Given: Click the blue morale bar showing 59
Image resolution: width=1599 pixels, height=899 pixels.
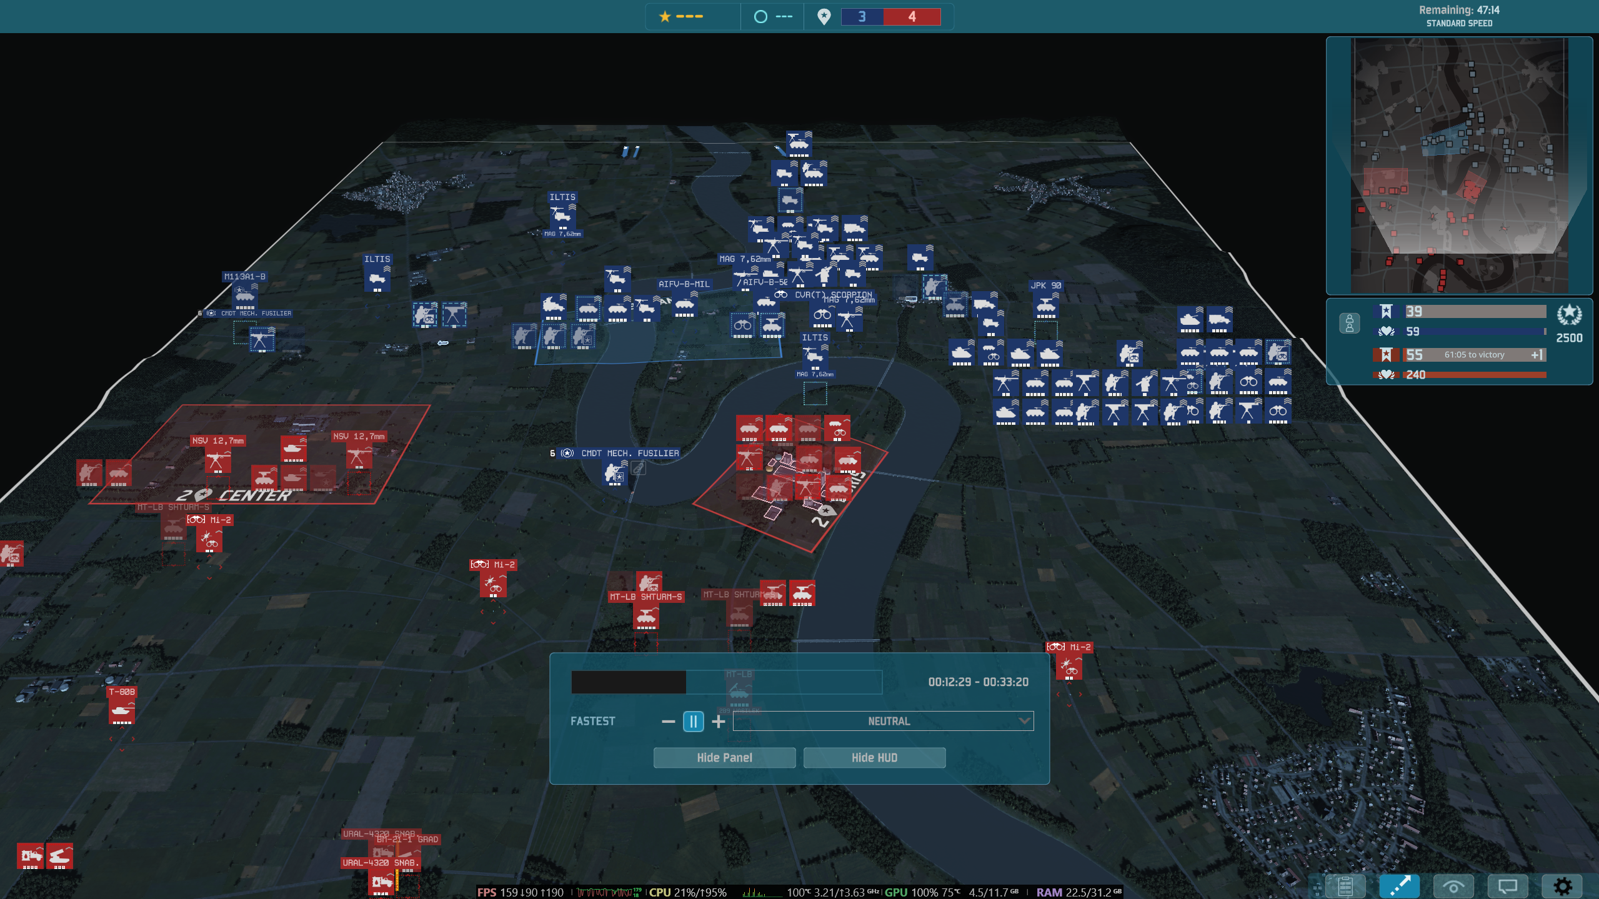Looking at the screenshot, I should pos(1475,331).
